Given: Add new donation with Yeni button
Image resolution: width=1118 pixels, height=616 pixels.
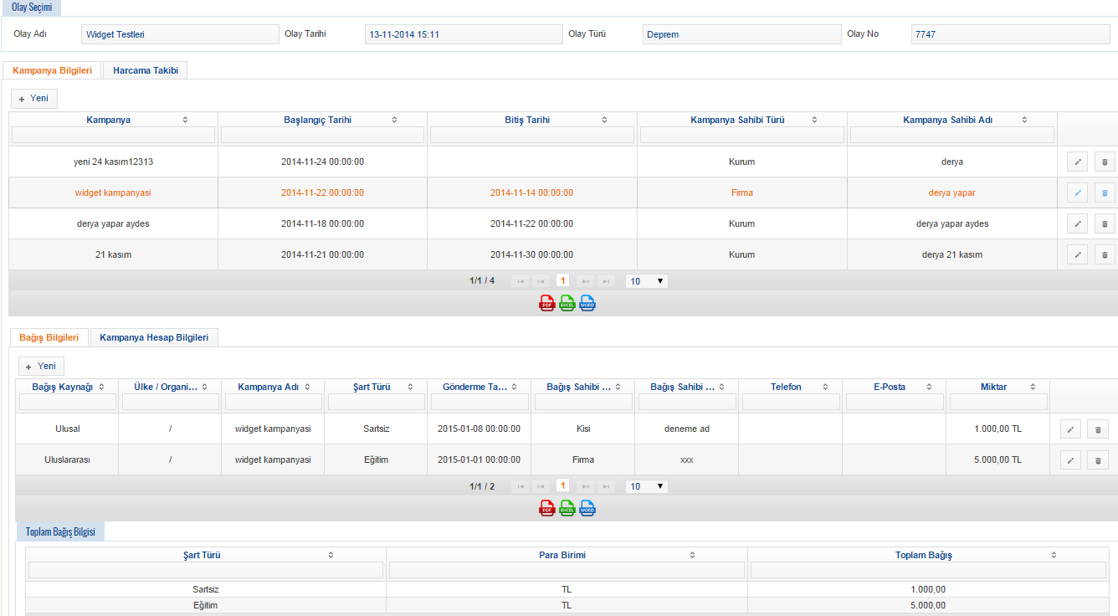Looking at the screenshot, I should [x=42, y=367].
